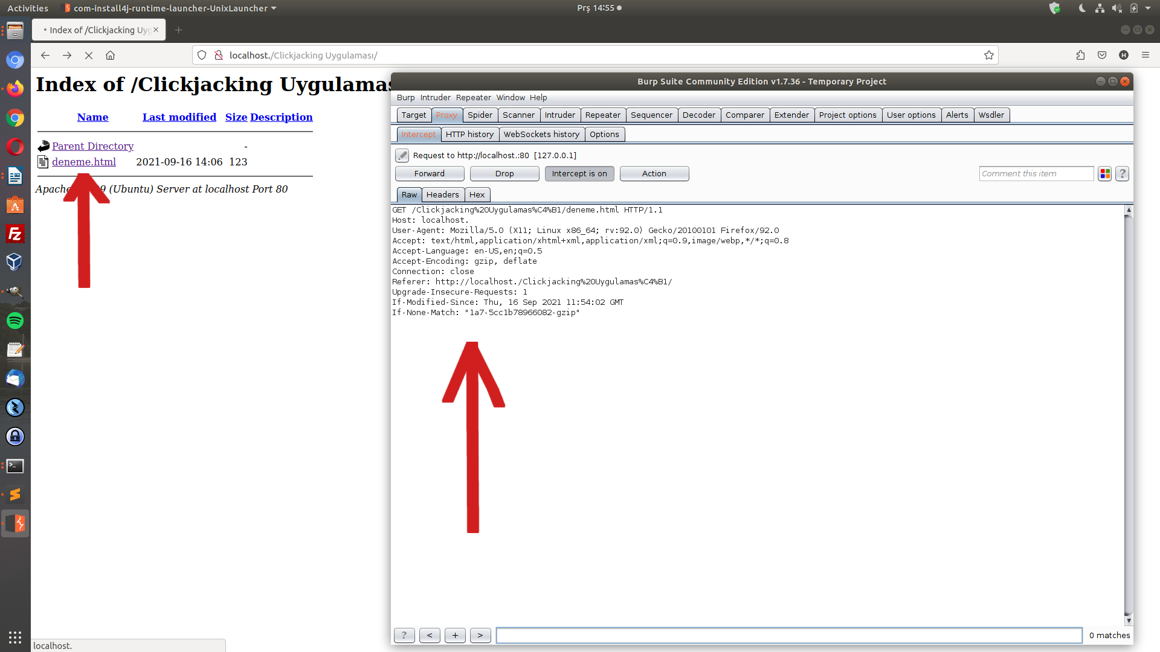Open launcher app menu dropdown in top bar
The width and height of the screenshot is (1160, 652).
(169, 8)
